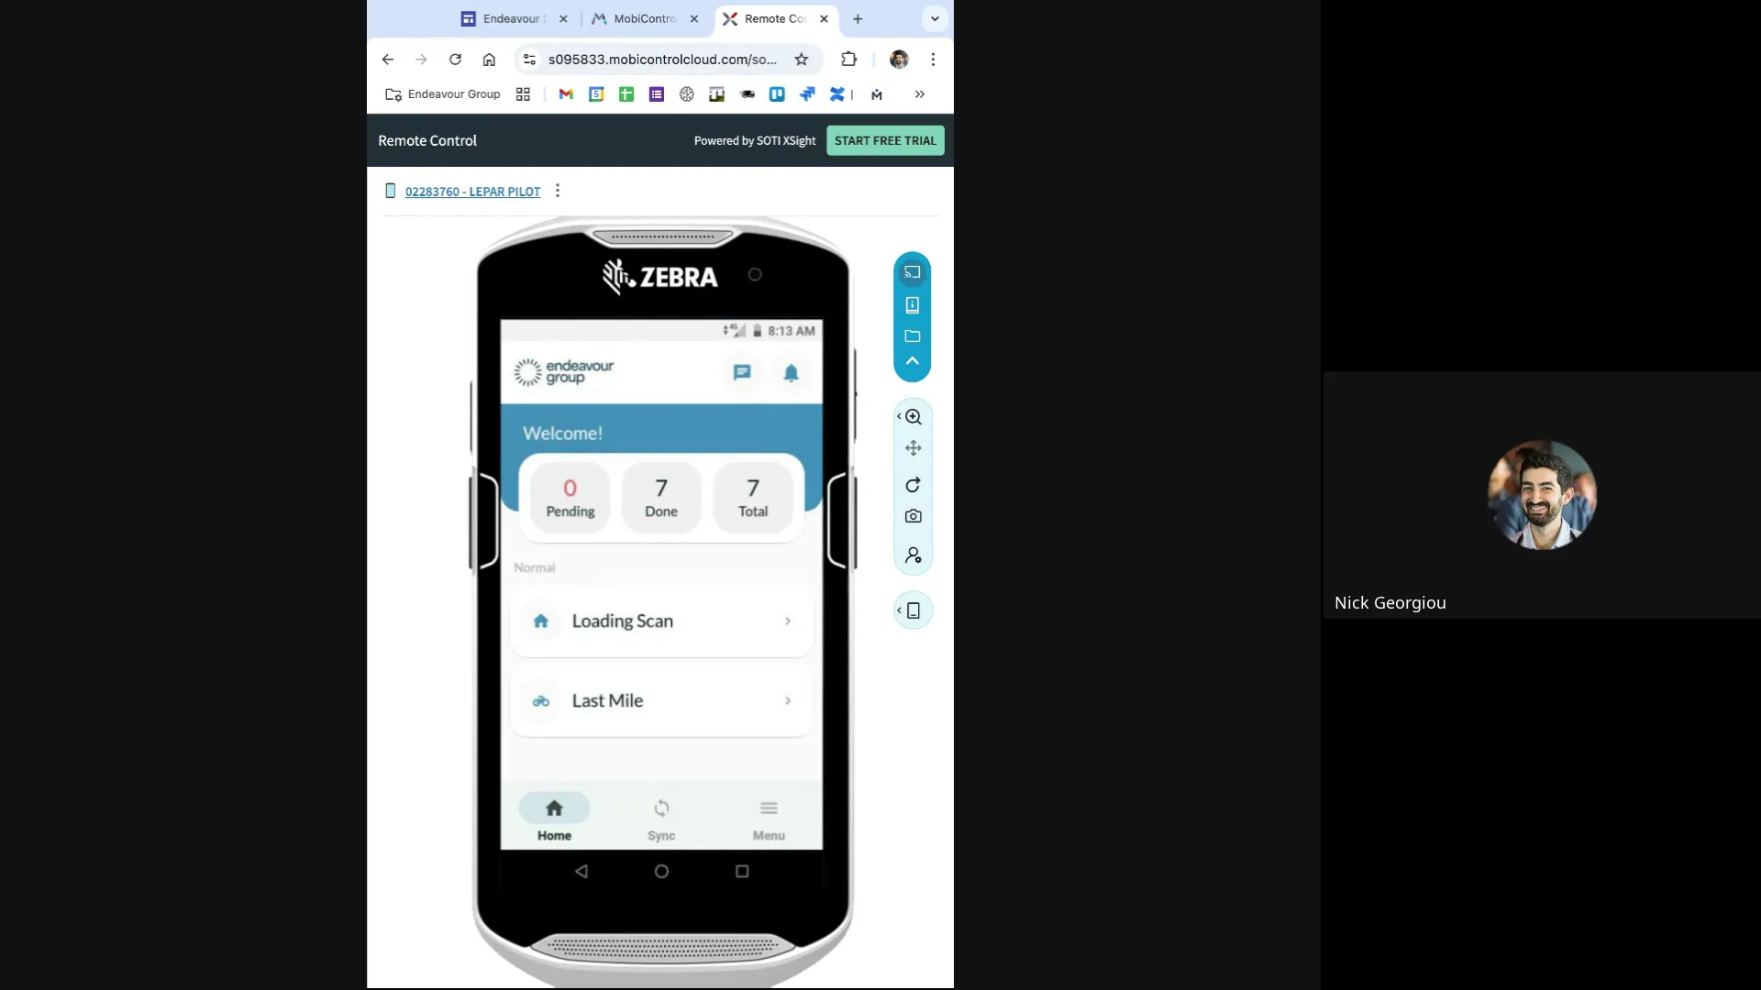Open the Jira bookmark
The image size is (1761, 990).
tap(807, 94)
